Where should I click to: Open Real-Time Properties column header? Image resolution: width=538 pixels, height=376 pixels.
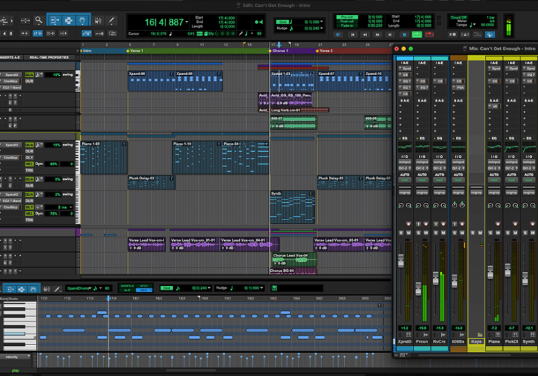(49, 58)
